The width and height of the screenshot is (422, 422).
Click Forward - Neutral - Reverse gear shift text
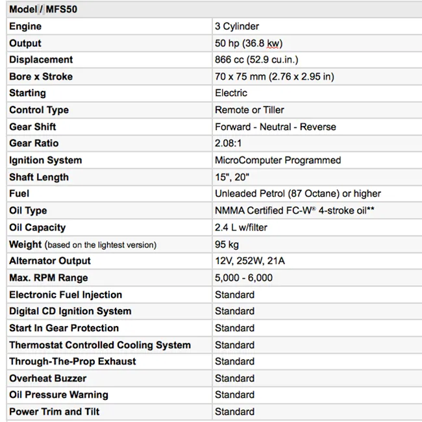(x=275, y=127)
